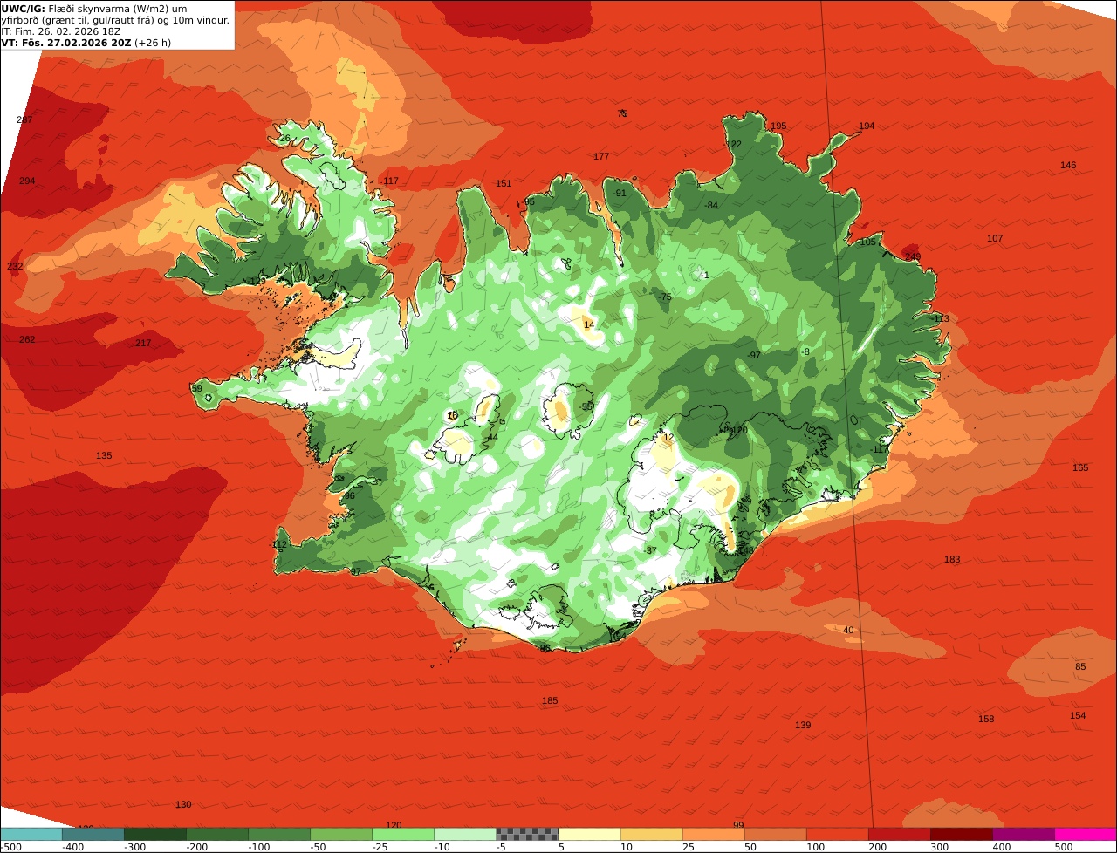Screen dimensions: 1117x853
Task: Click the flux value 217
Action: click(x=143, y=343)
